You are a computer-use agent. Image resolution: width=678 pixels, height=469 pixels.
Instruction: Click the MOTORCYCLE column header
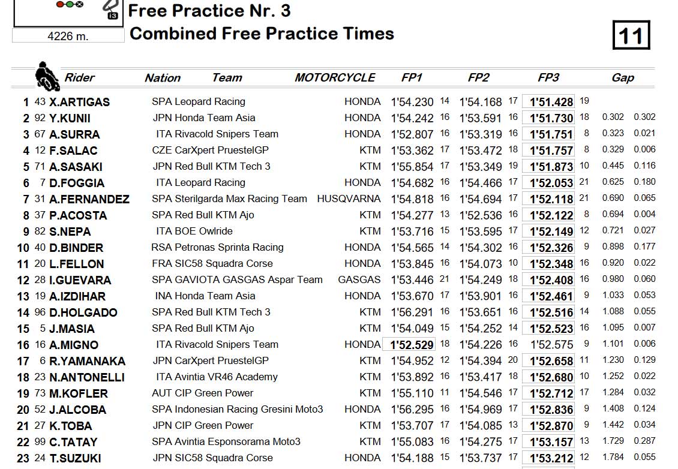[x=335, y=77]
